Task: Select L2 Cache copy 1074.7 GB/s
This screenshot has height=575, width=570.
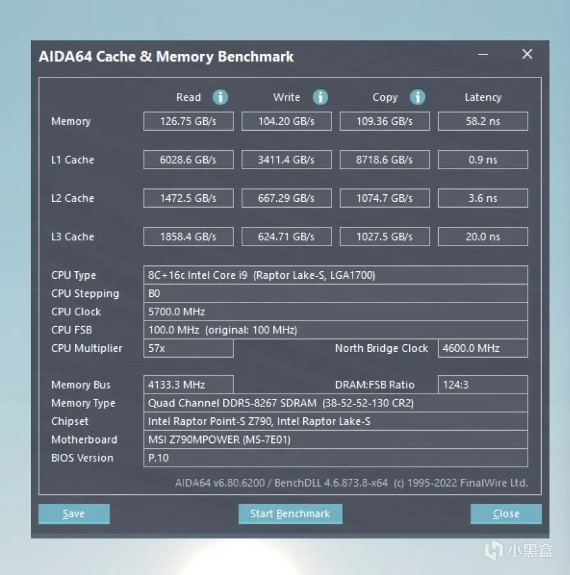Action: pyautogui.click(x=385, y=198)
